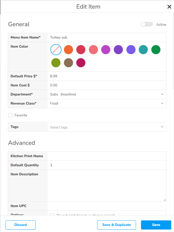Choose the olive item color
Screen dimensions: 174x232
click(56, 63)
